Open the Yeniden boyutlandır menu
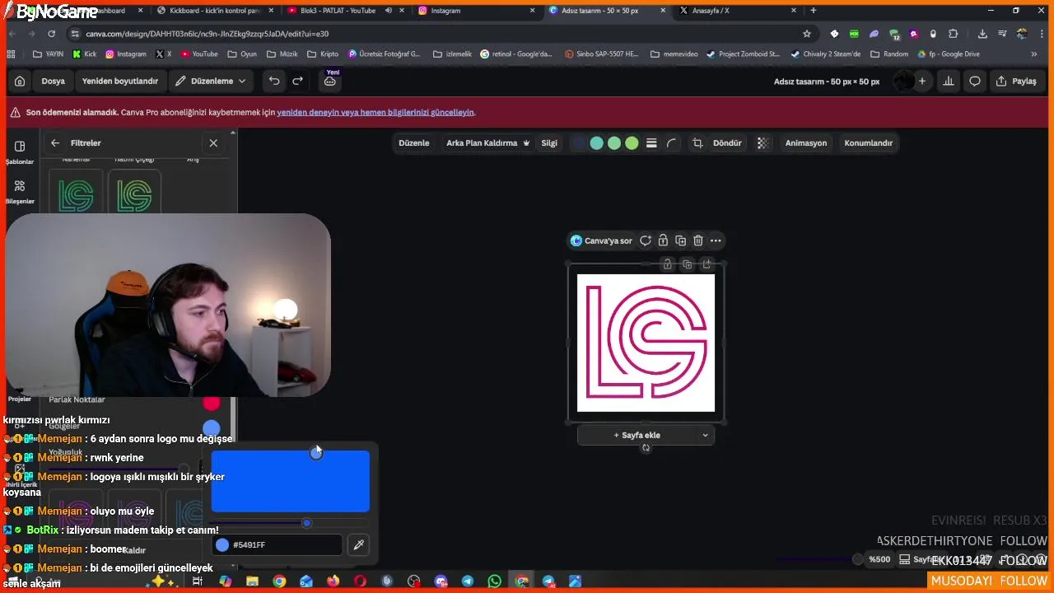1054x593 pixels. pyautogui.click(x=119, y=81)
